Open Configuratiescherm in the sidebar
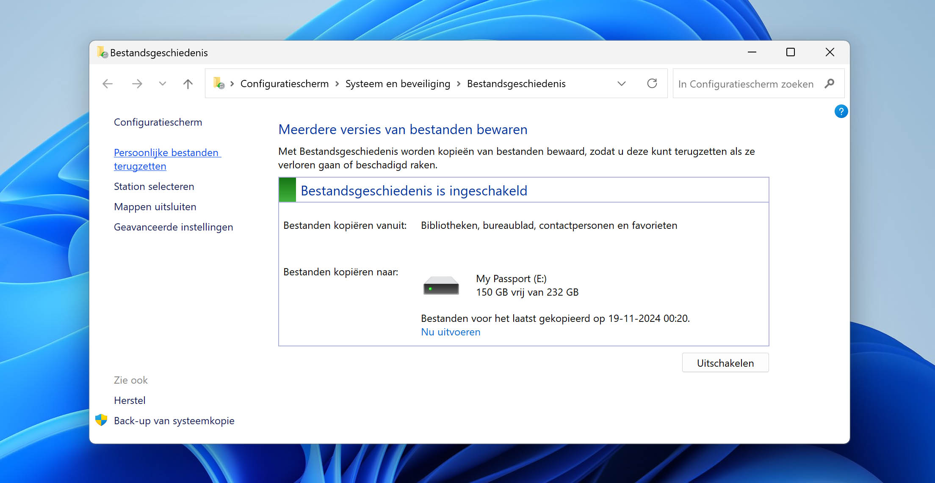The height and width of the screenshot is (483, 935). (158, 122)
